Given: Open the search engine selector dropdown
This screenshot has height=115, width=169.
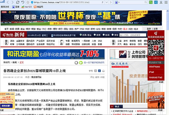Looking at the screenshot, I should coord(117,2).
